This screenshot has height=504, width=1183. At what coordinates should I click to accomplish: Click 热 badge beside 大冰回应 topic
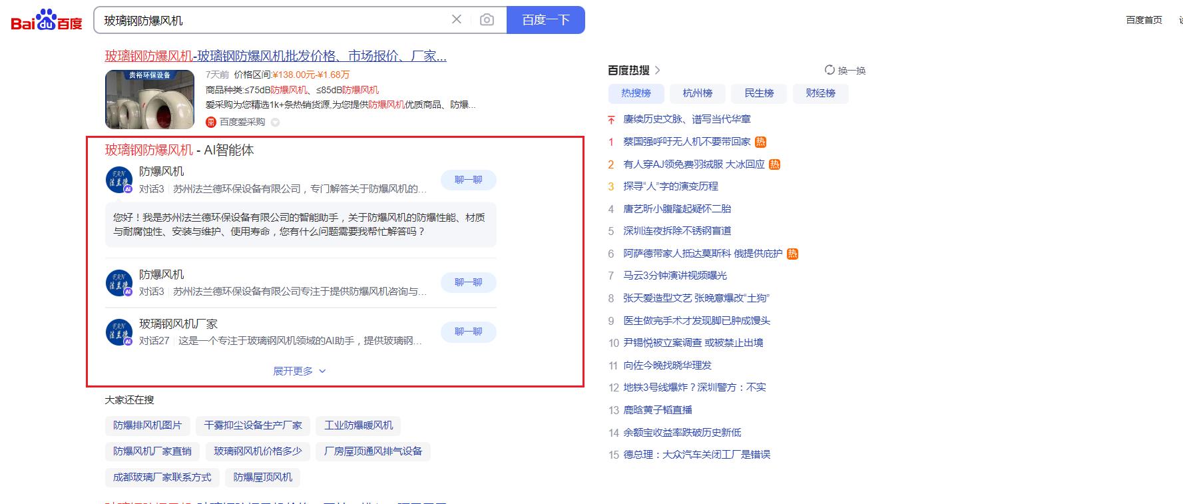coord(774,164)
